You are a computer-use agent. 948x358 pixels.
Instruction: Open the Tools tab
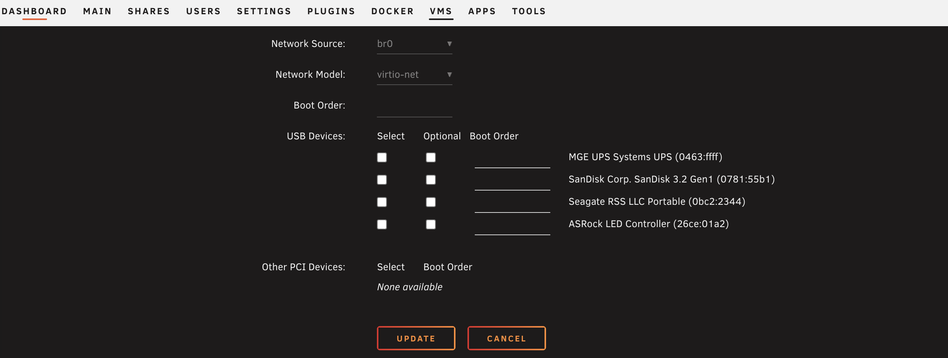[529, 11]
